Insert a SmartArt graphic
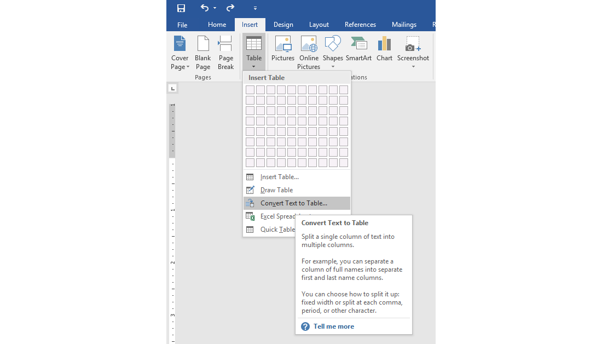602x344 pixels. (x=358, y=49)
